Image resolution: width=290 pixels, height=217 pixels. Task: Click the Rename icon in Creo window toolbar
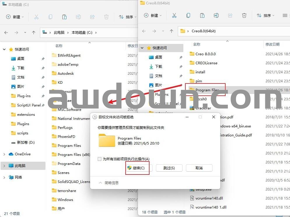click(x=216, y=15)
